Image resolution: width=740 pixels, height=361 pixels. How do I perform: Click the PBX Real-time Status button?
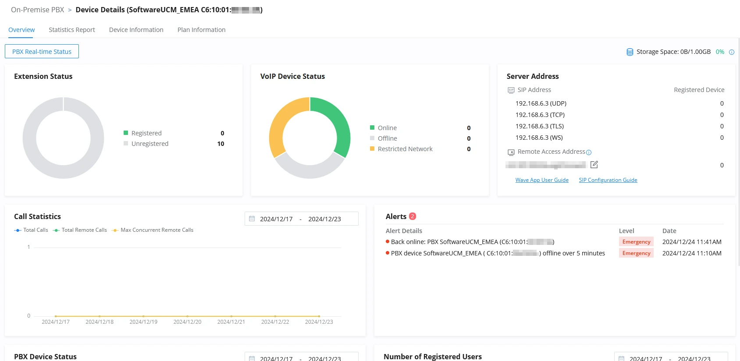pos(42,51)
